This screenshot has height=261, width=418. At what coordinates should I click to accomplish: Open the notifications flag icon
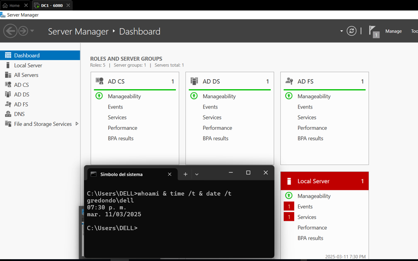point(374,31)
